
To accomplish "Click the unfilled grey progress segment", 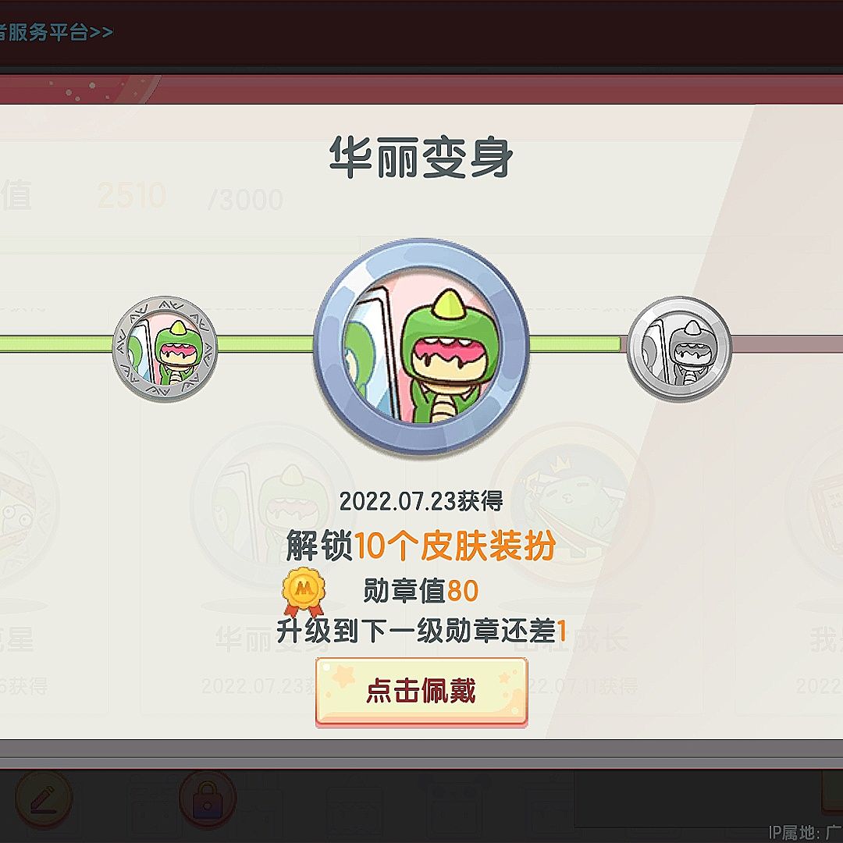I will [x=787, y=345].
